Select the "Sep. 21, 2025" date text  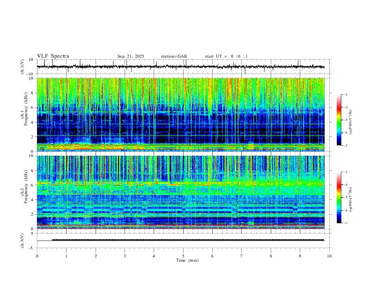click(131, 56)
